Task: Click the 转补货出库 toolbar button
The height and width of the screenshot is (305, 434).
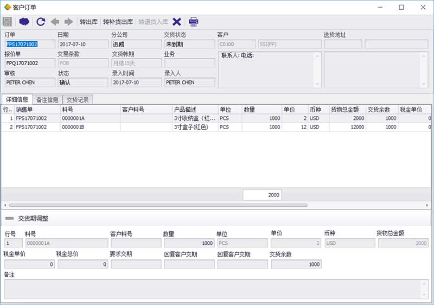Action: [118, 22]
